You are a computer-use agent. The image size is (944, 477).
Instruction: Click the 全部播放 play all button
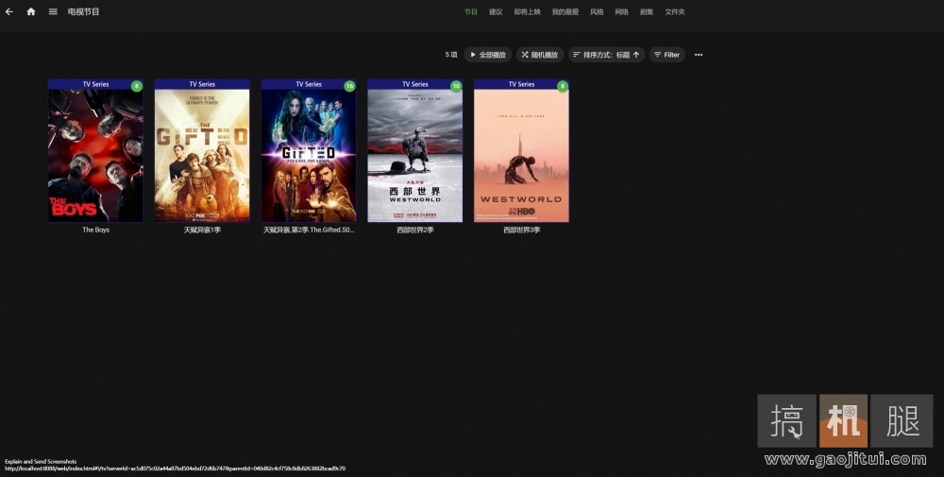coord(488,55)
